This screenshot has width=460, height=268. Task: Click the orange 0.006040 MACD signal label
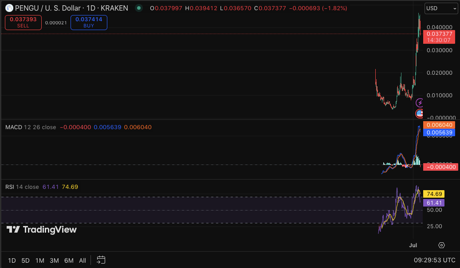(x=439, y=125)
